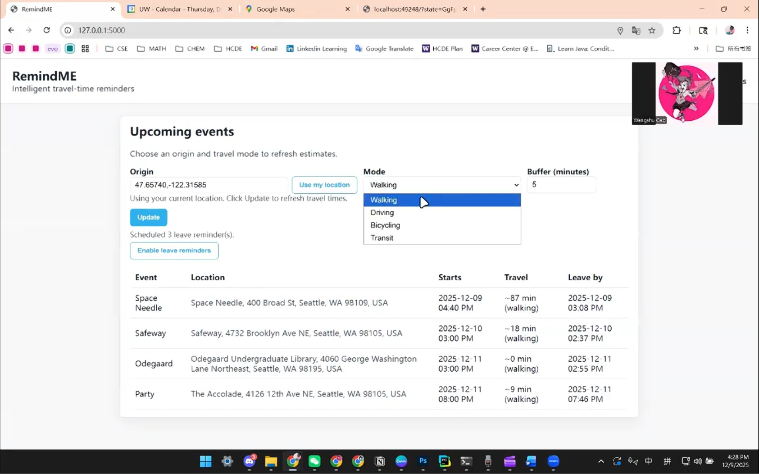This screenshot has width=759, height=474.
Task: Click the Update button
Action: tap(149, 217)
